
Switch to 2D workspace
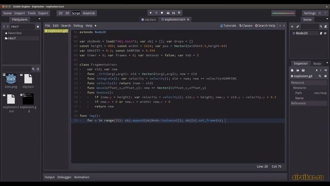click(x=60, y=13)
